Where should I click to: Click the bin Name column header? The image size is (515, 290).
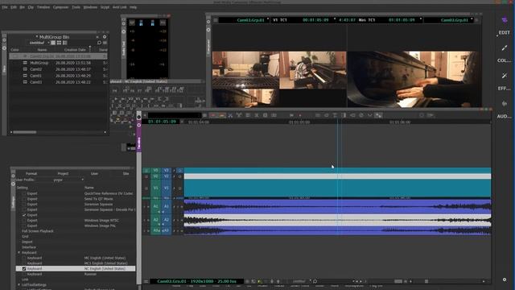(42, 50)
